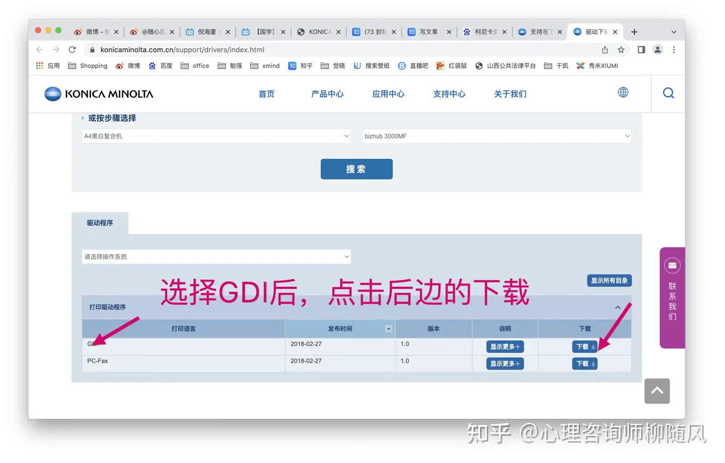Open site search magnifier icon

[668, 93]
